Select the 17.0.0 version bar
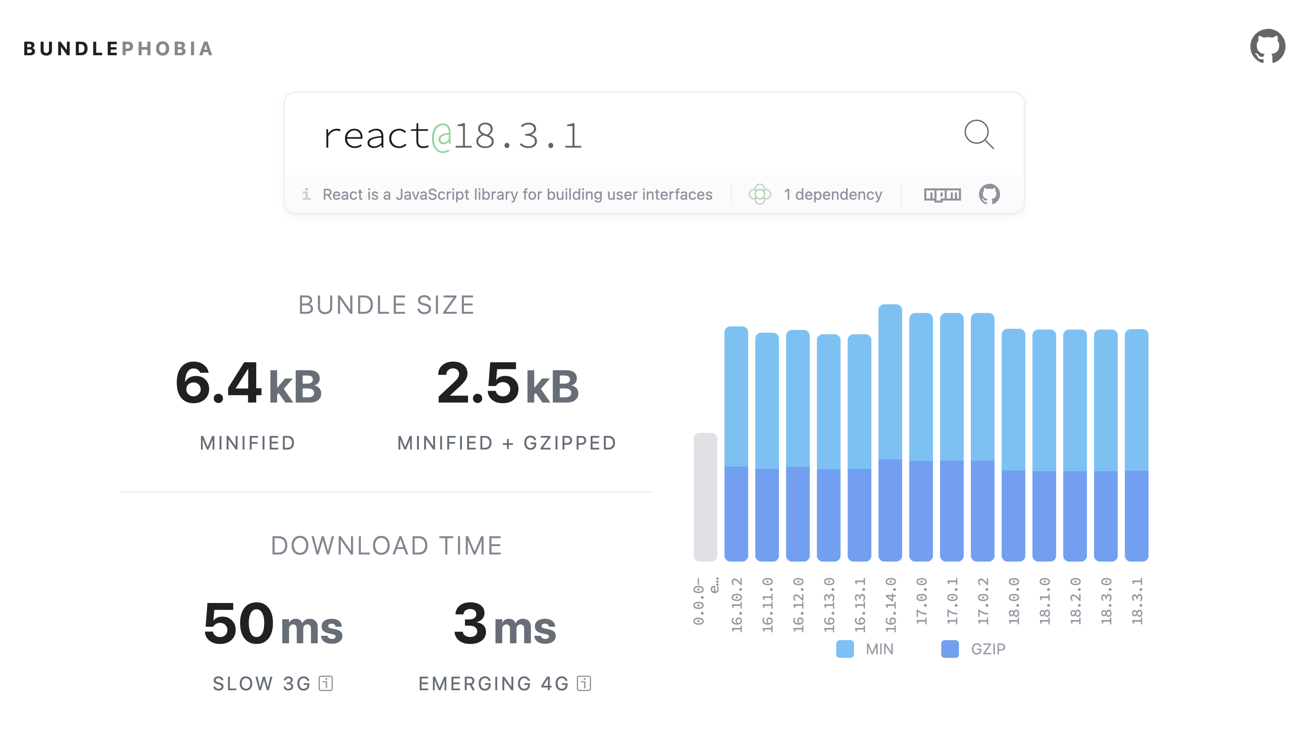This screenshot has width=1310, height=738. tap(921, 437)
